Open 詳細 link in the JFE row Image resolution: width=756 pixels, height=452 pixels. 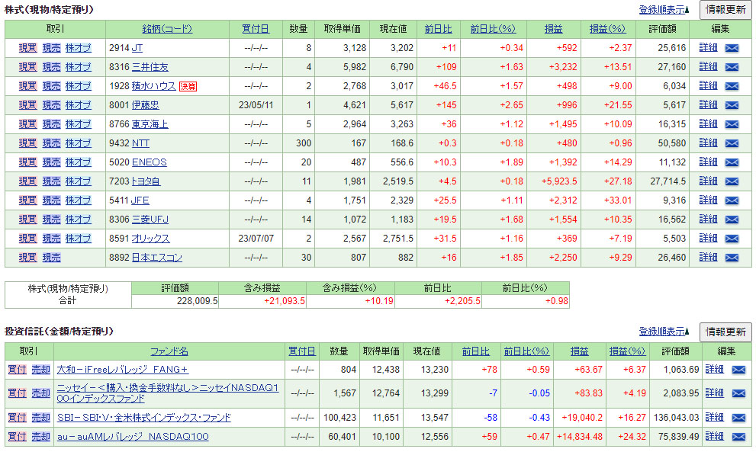pyautogui.click(x=708, y=200)
